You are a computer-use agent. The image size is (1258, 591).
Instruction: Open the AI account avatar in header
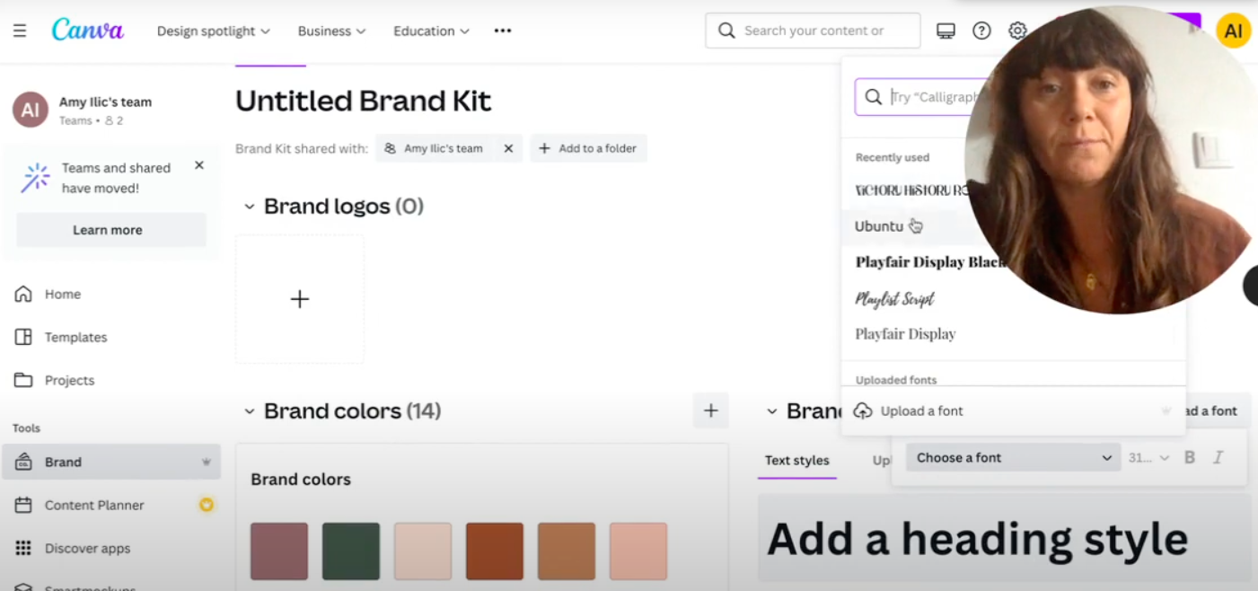pos(1234,31)
